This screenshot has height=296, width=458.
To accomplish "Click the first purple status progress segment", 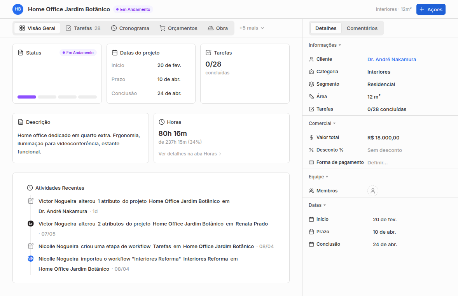I will (x=27, y=97).
